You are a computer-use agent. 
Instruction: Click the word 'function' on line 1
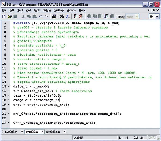(x=21, y=23)
